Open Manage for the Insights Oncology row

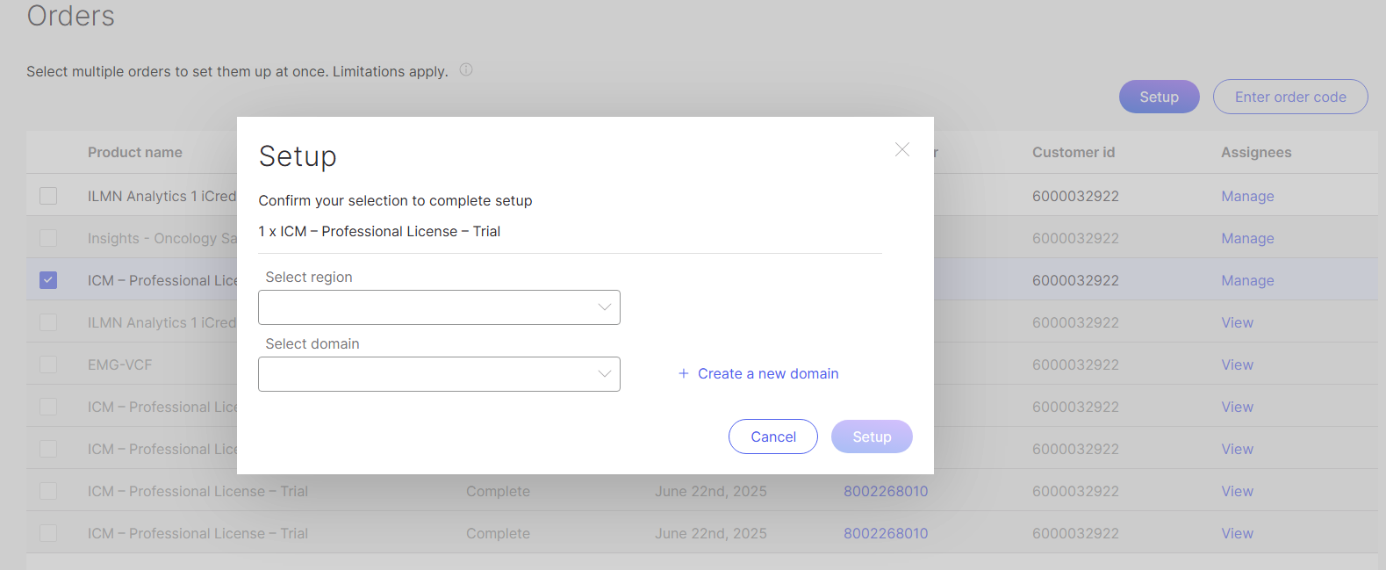pos(1246,239)
